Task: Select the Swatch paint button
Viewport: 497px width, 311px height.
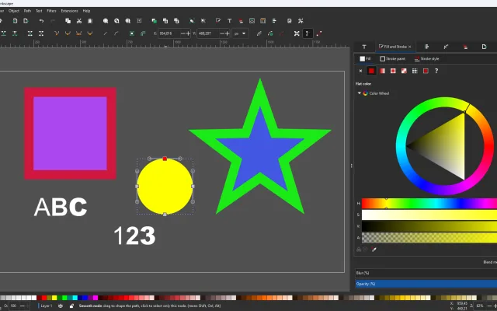Action: [x=426, y=71]
